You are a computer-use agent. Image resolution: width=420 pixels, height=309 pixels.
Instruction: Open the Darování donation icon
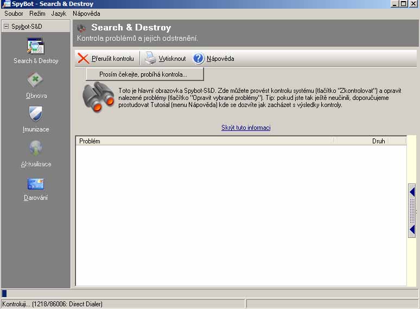[36, 184]
